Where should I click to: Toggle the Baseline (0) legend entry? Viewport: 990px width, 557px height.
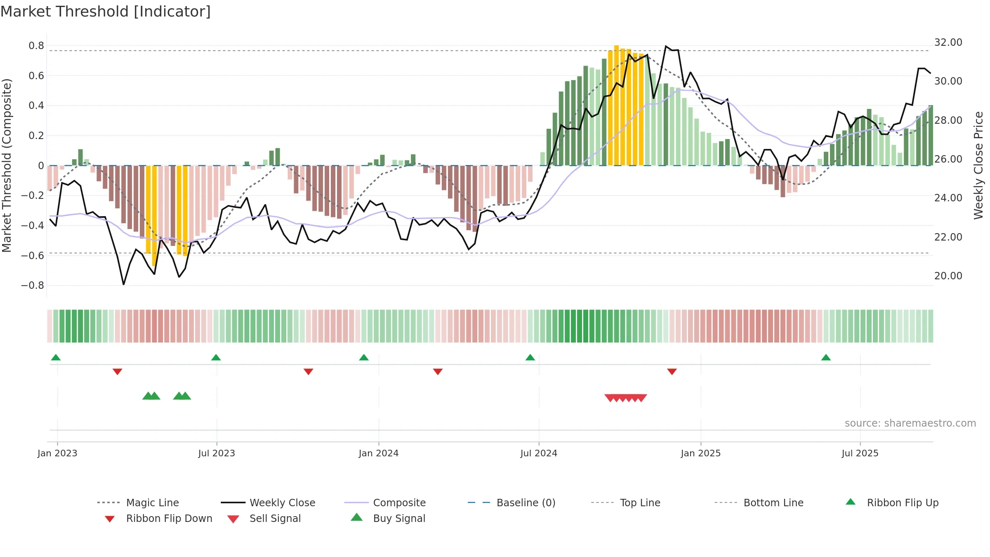tap(511, 503)
